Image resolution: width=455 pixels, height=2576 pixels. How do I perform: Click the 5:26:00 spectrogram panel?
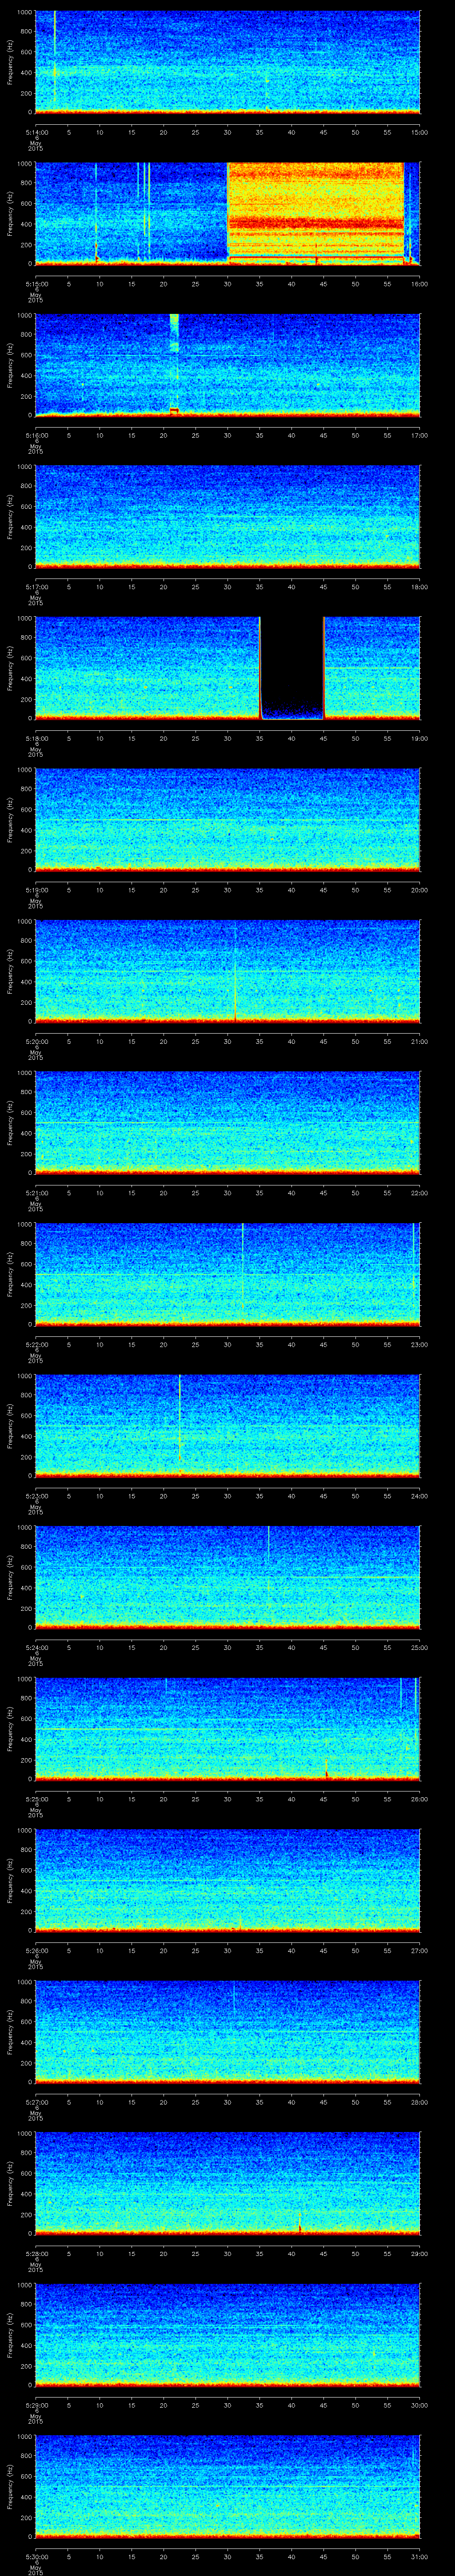[227, 1879]
